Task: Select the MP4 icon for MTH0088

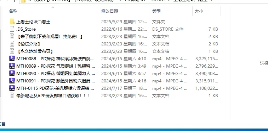Action: click(x=12, y=58)
